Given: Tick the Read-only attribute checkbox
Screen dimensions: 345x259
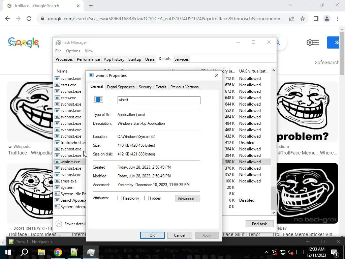Looking at the screenshot, I should point(120,198).
